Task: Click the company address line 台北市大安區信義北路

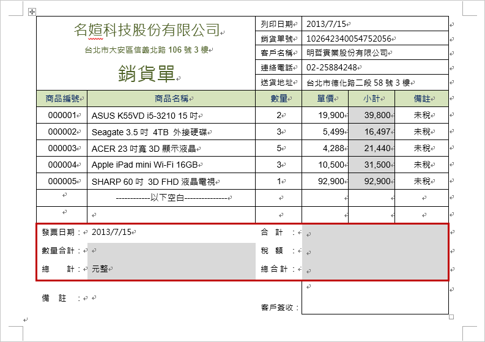Action: point(147,50)
